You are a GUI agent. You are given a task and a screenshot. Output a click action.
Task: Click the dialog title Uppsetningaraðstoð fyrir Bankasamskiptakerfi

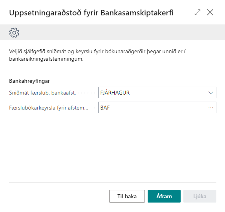(x=91, y=13)
